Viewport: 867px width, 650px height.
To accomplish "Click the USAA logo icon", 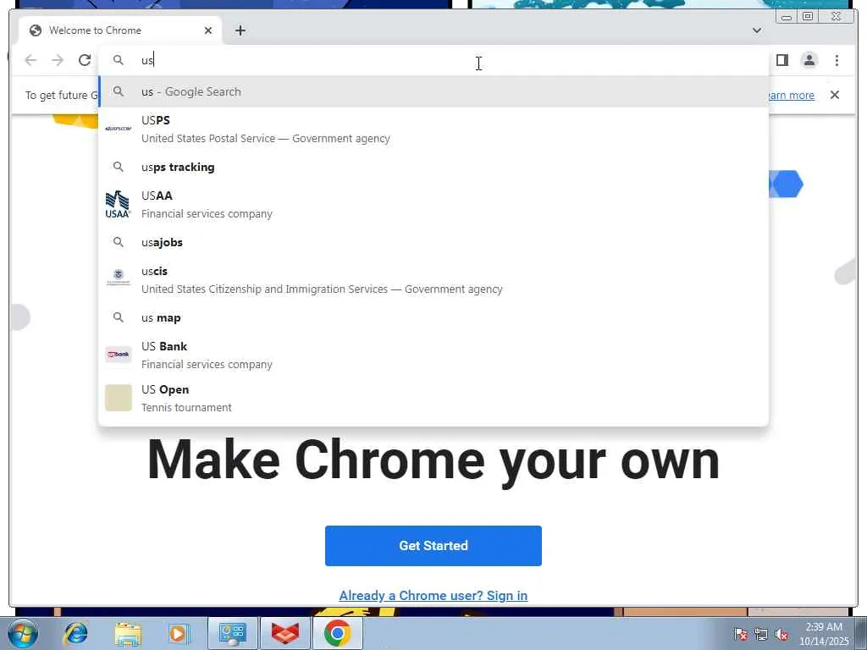I will (119, 205).
